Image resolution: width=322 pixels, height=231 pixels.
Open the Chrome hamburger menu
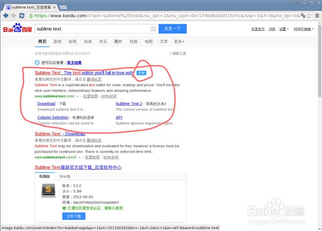[x=317, y=16]
